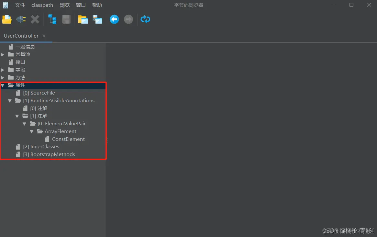Open the 帮助 menu
Viewport: 377px width, 237px height.
(x=97, y=5)
